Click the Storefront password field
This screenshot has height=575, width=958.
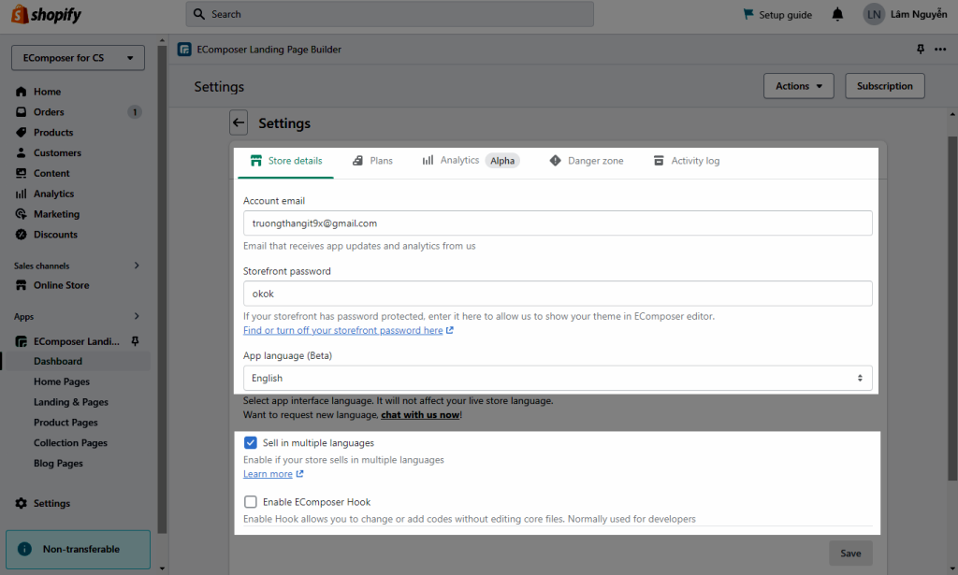click(558, 294)
